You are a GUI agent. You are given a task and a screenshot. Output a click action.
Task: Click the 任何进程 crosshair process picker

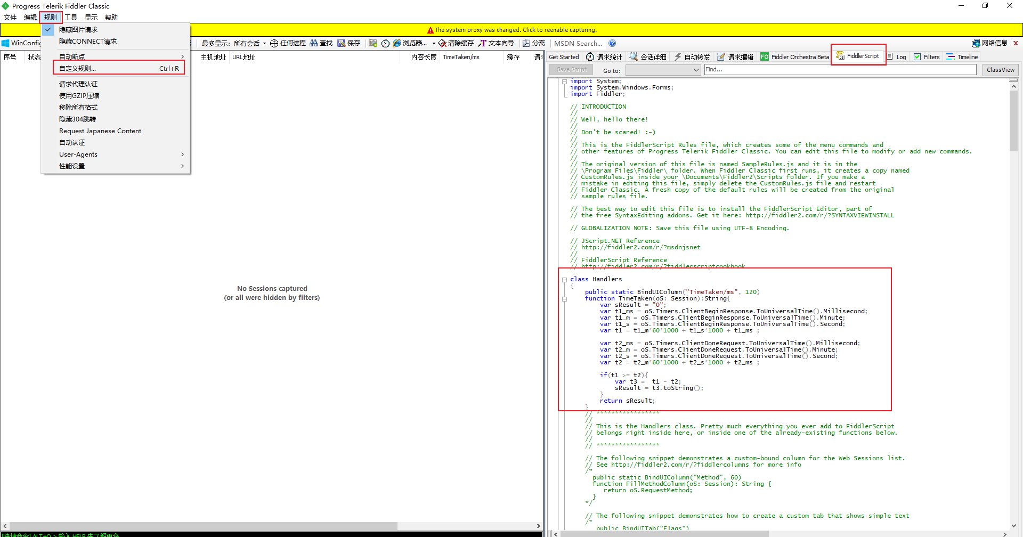(x=288, y=43)
